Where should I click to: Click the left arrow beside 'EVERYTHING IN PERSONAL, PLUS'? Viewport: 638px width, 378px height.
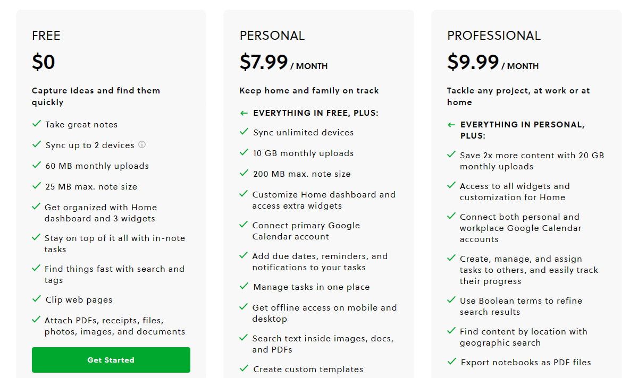[x=450, y=124]
